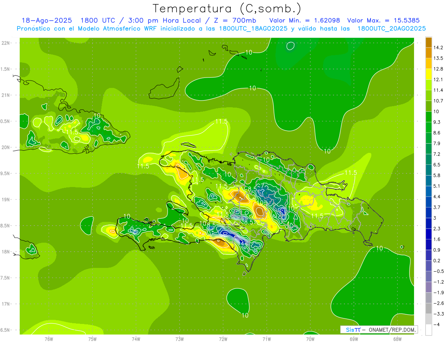Click the "SisTT - ONAMET/REP.DOM." credit box

click(379, 330)
